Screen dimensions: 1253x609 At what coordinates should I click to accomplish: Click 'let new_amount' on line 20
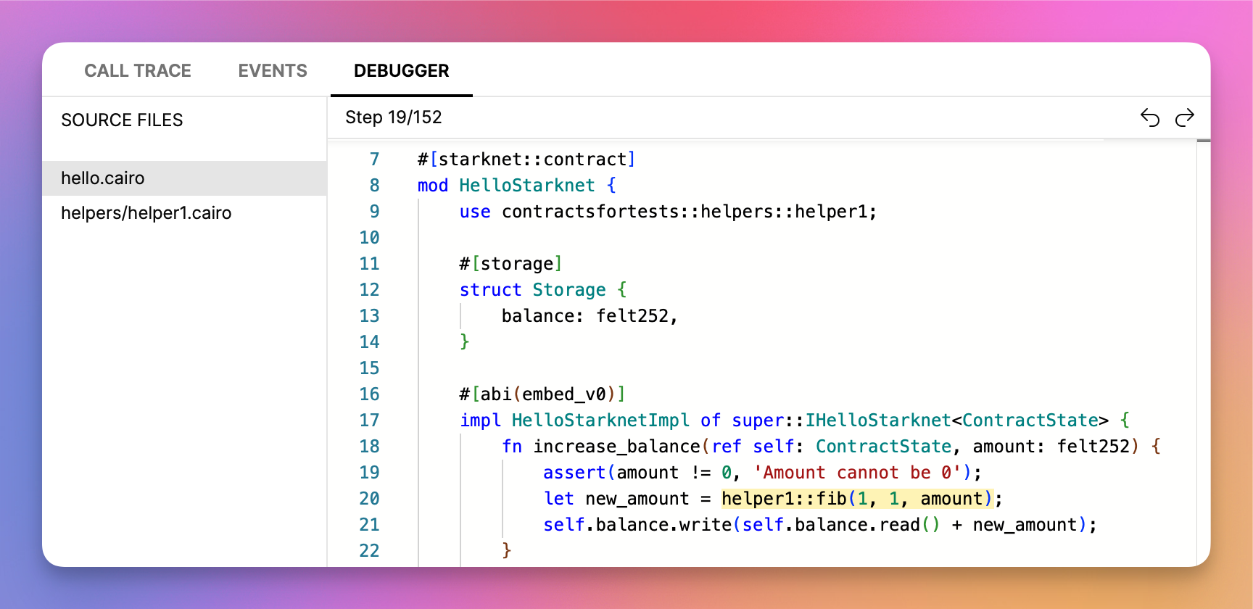pyautogui.click(x=616, y=499)
